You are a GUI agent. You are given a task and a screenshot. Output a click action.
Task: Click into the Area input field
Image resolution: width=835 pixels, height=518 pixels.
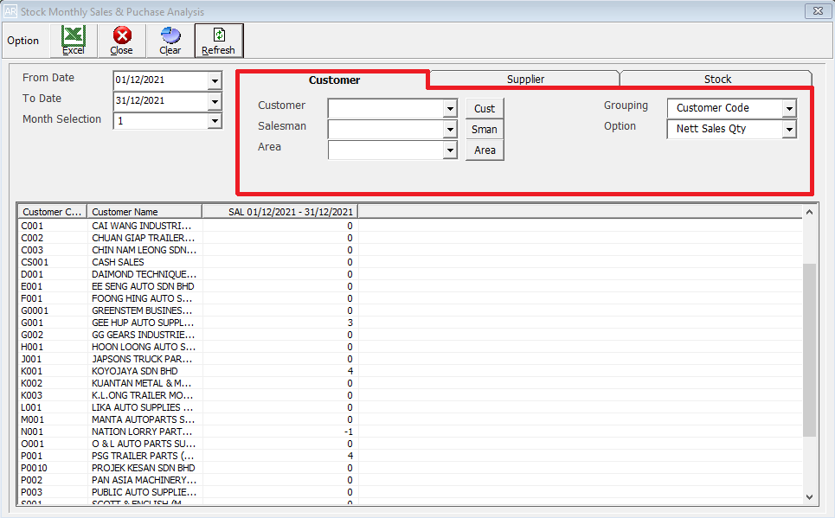[x=386, y=150]
